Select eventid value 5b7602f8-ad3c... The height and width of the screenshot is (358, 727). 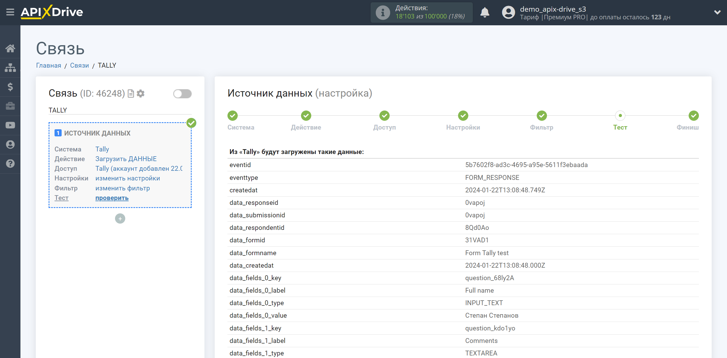click(x=526, y=165)
